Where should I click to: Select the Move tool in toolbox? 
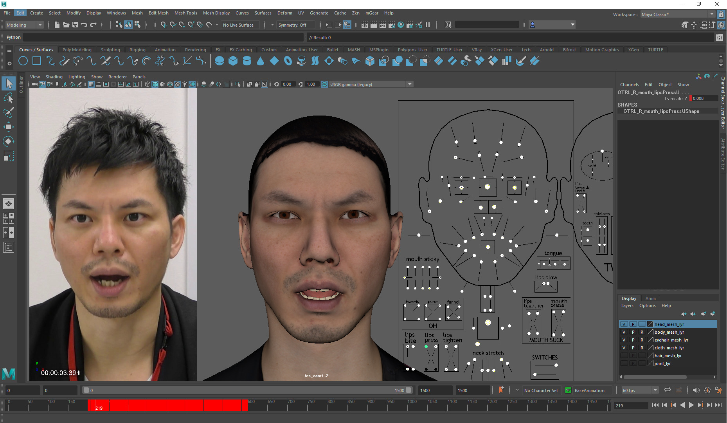(x=8, y=127)
